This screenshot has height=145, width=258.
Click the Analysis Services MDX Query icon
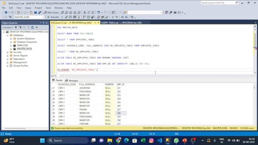point(67,12)
